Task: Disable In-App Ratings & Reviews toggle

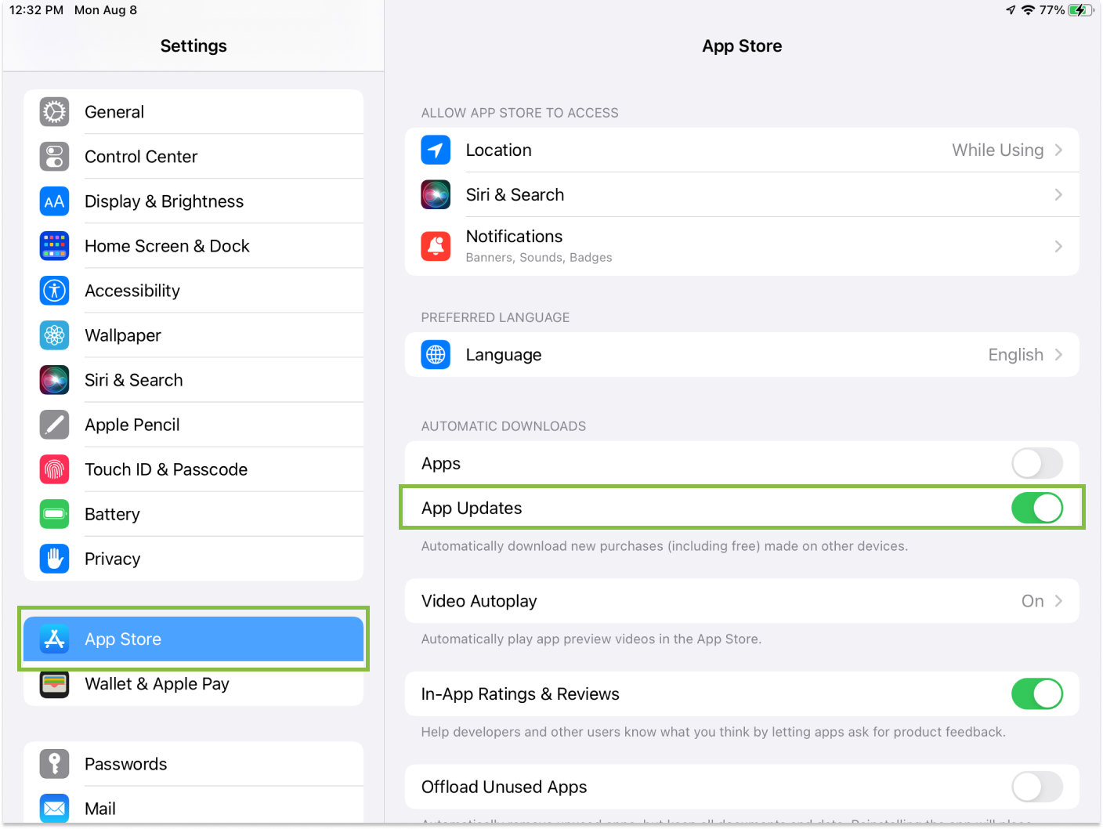Action: (1036, 693)
